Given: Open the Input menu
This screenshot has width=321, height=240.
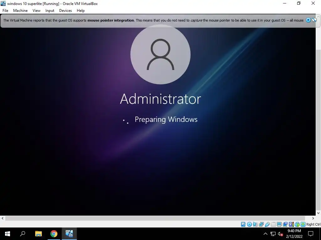Looking at the screenshot, I should [x=50, y=11].
